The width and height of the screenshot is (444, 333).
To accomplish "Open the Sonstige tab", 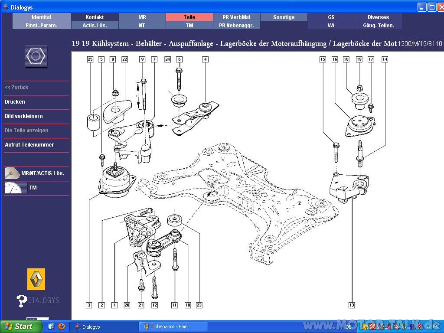I will click(x=284, y=17).
